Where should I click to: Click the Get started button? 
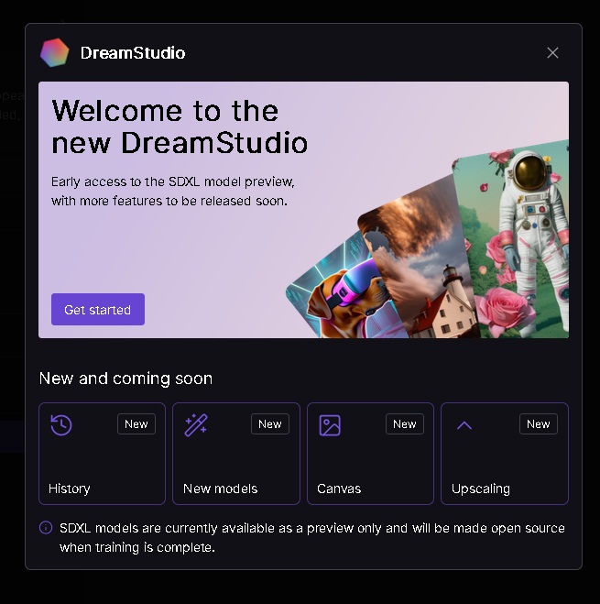(98, 309)
